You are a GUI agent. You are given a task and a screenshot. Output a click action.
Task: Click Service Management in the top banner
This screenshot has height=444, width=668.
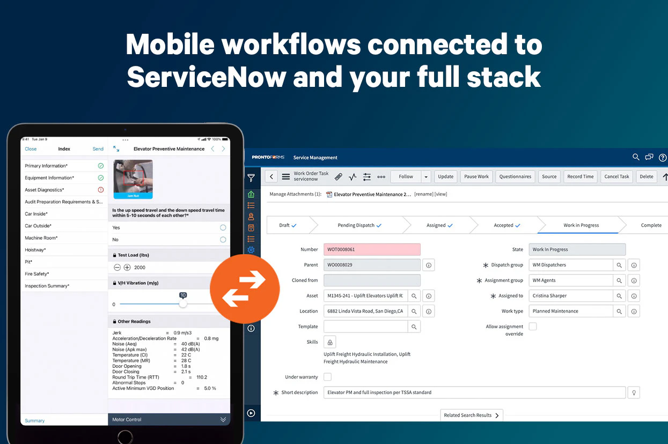[315, 158]
